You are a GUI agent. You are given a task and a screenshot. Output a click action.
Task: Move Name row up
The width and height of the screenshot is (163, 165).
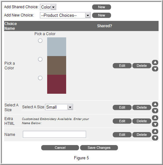pyautogui.click(x=155, y=131)
